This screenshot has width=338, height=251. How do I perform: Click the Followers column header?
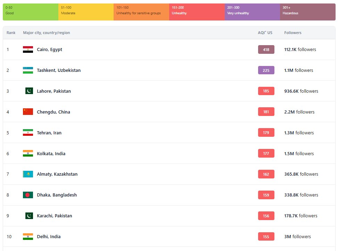click(292, 33)
